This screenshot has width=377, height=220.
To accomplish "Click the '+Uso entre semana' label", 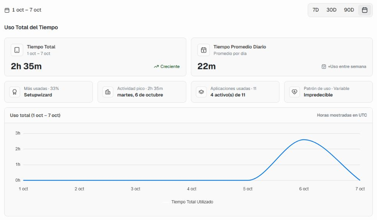I will [x=347, y=67].
